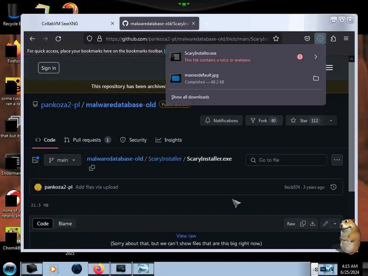Switch to the Code view toggle
Image resolution: width=368 pixels, height=276 pixels.
43,224
